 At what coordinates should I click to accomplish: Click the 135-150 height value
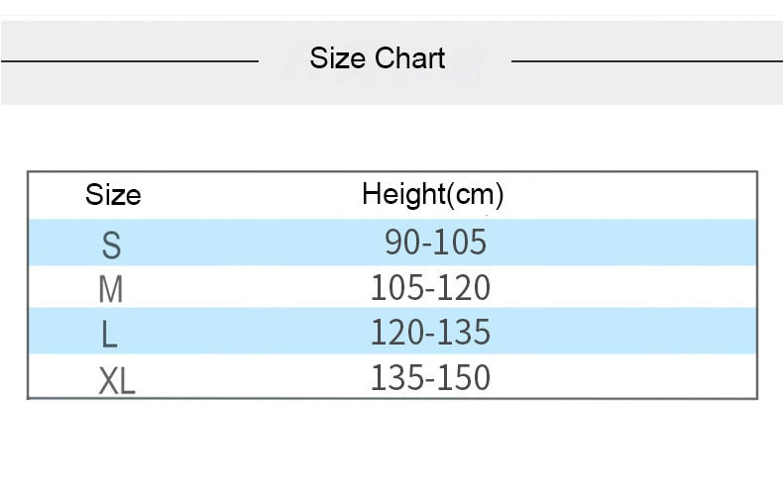coord(430,377)
